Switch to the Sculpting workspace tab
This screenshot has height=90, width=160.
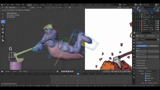coord(42,5)
